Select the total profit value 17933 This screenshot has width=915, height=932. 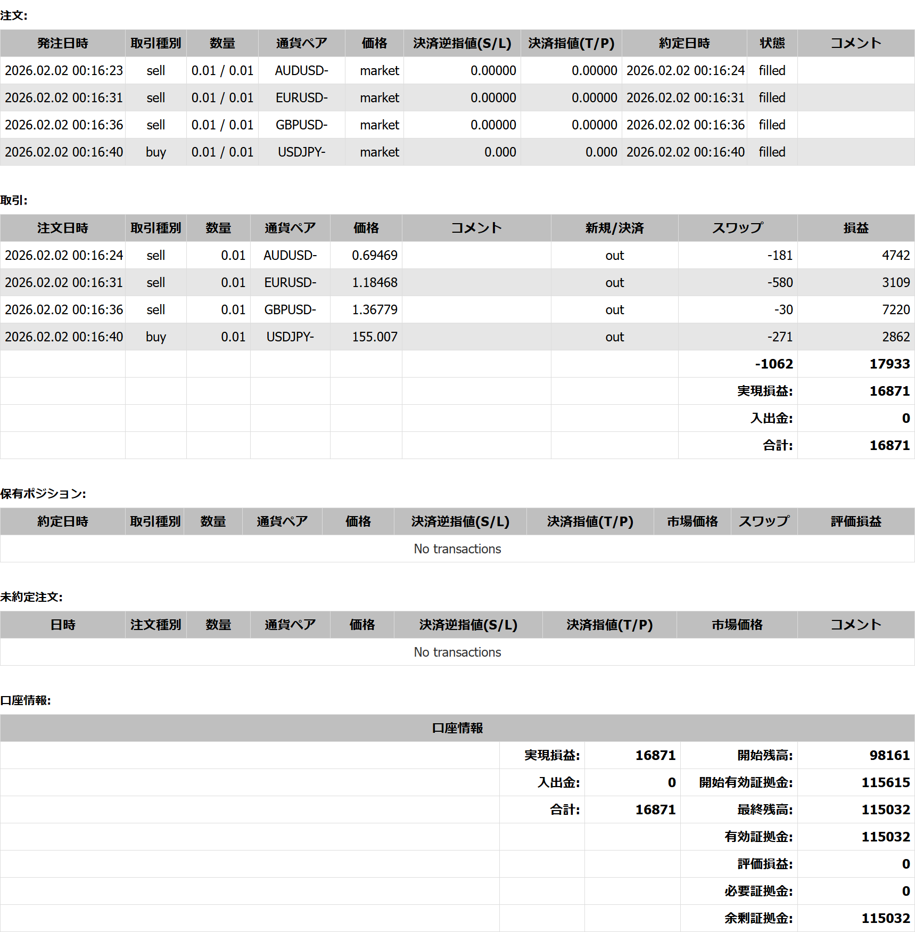[x=889, y=364]
